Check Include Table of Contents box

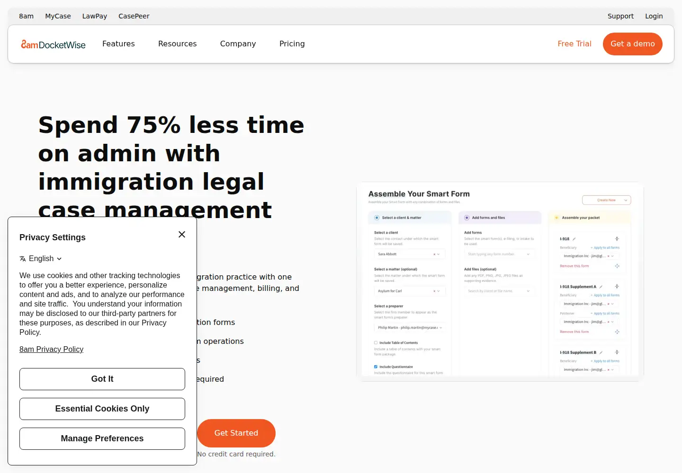(376, 343)
